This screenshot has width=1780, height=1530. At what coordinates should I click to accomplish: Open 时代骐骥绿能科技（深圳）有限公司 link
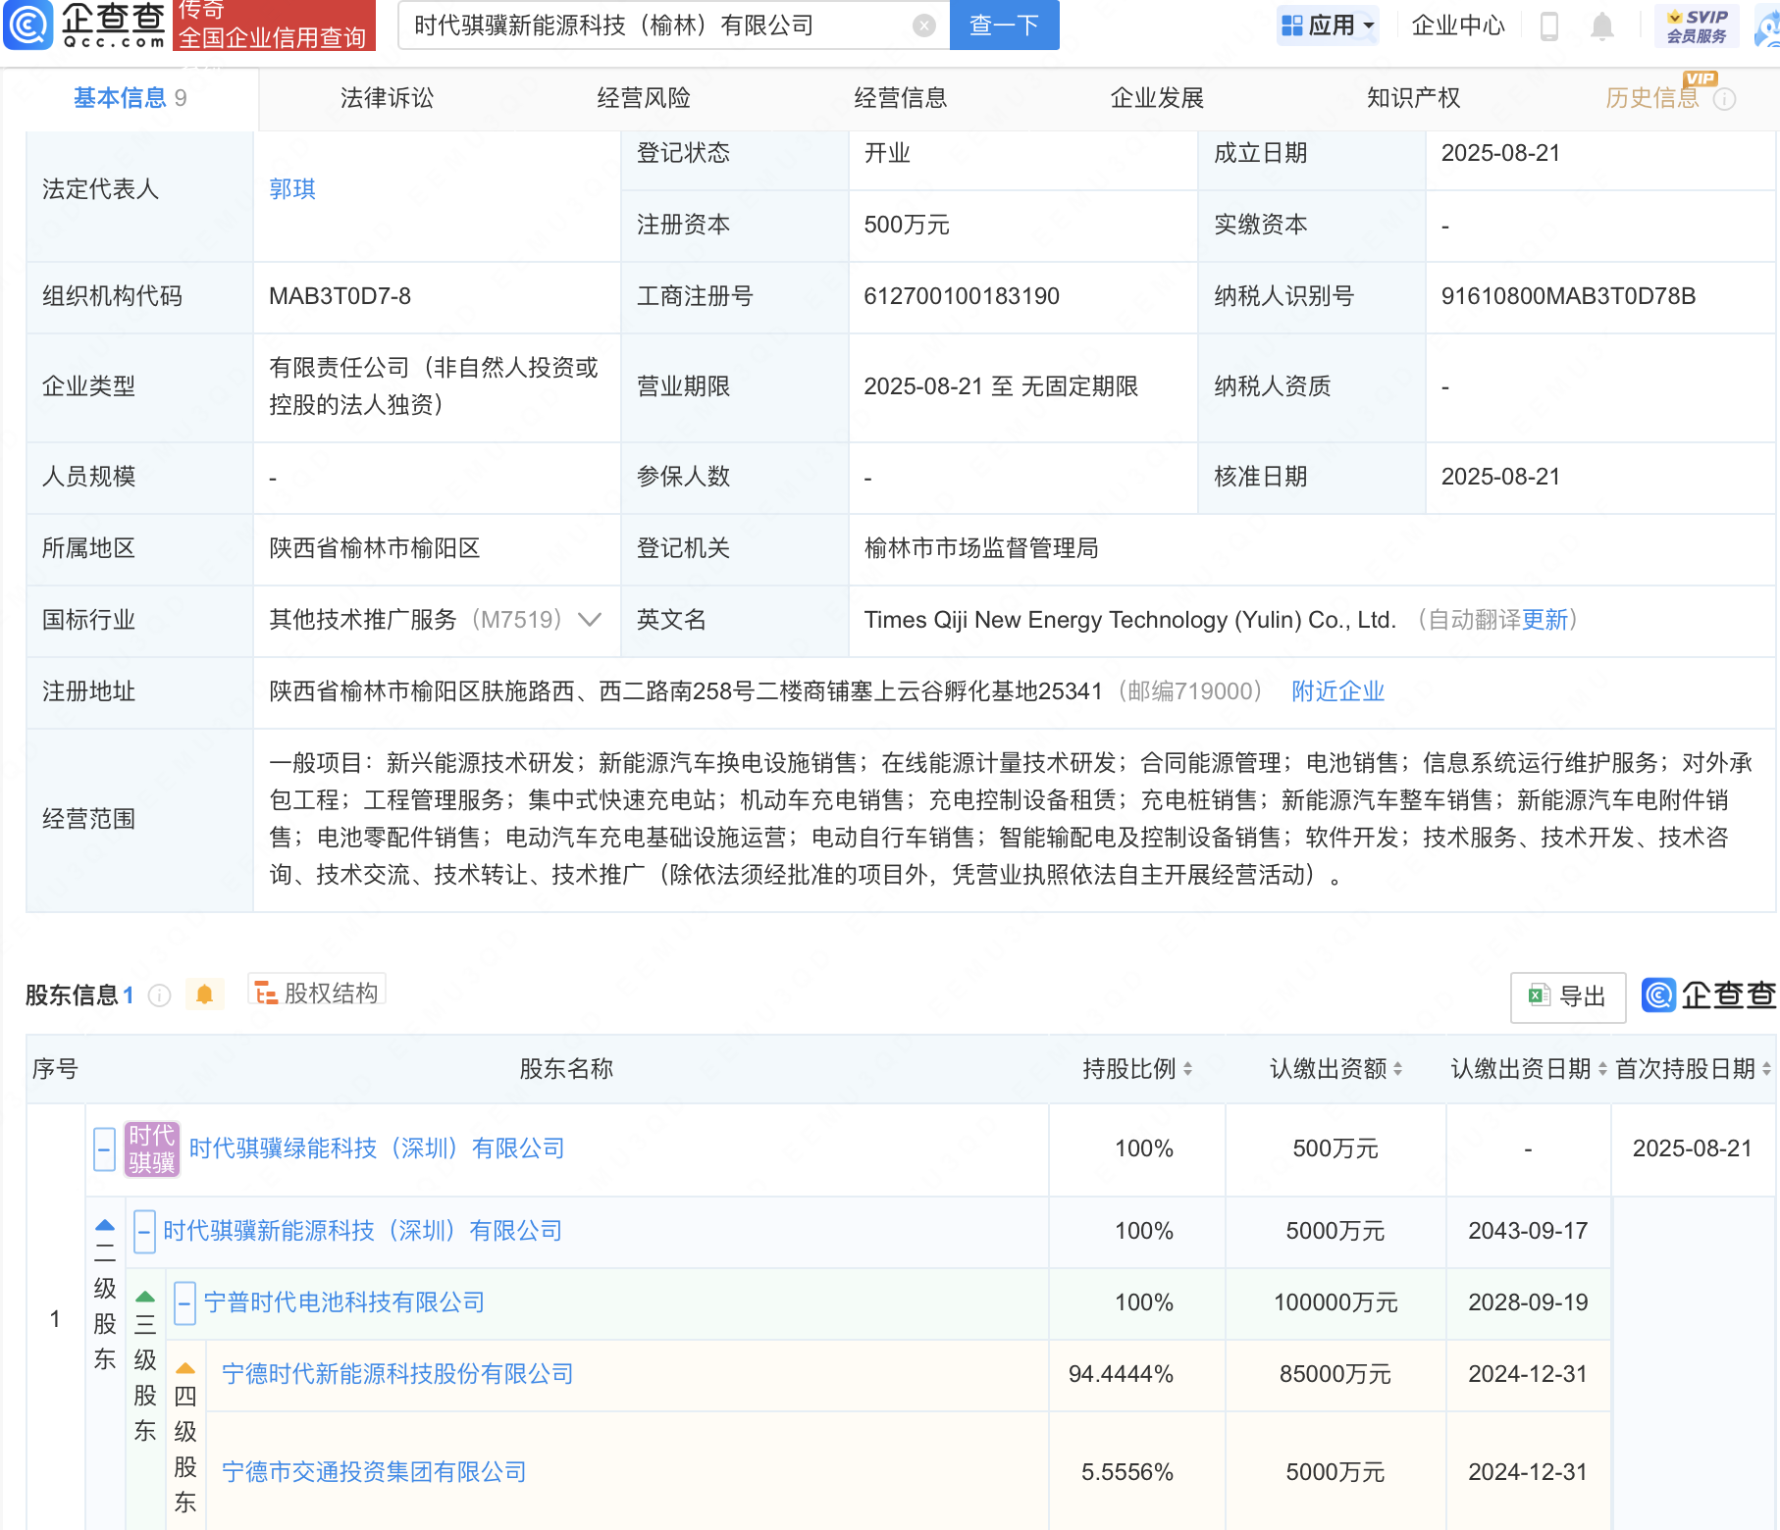[x=377, y=1148]
